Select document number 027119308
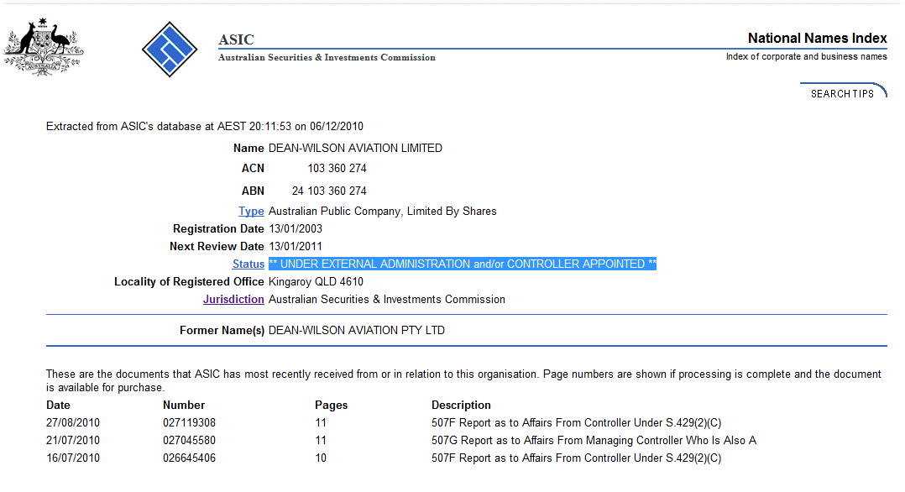Screen dimensions: 905x492 click(190, 422)
